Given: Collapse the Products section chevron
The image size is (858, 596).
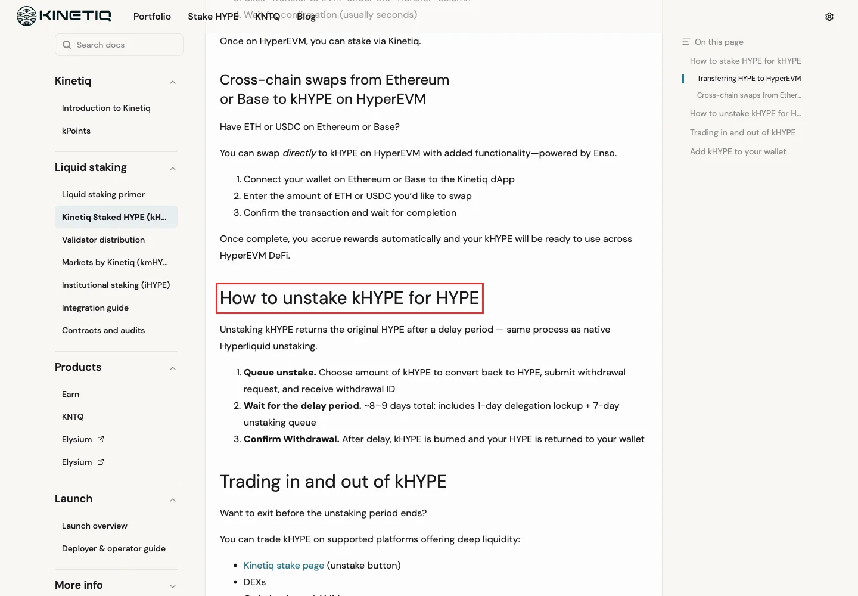Looking at the screenshot, I should click(x=173, y=368).
